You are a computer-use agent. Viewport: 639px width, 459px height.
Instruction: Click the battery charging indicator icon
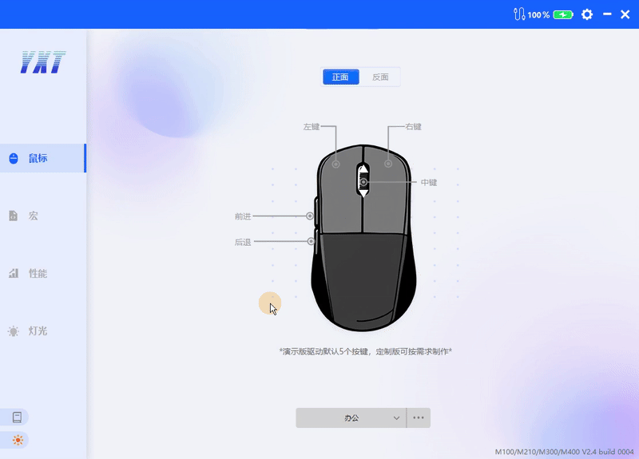coord(563,15)
